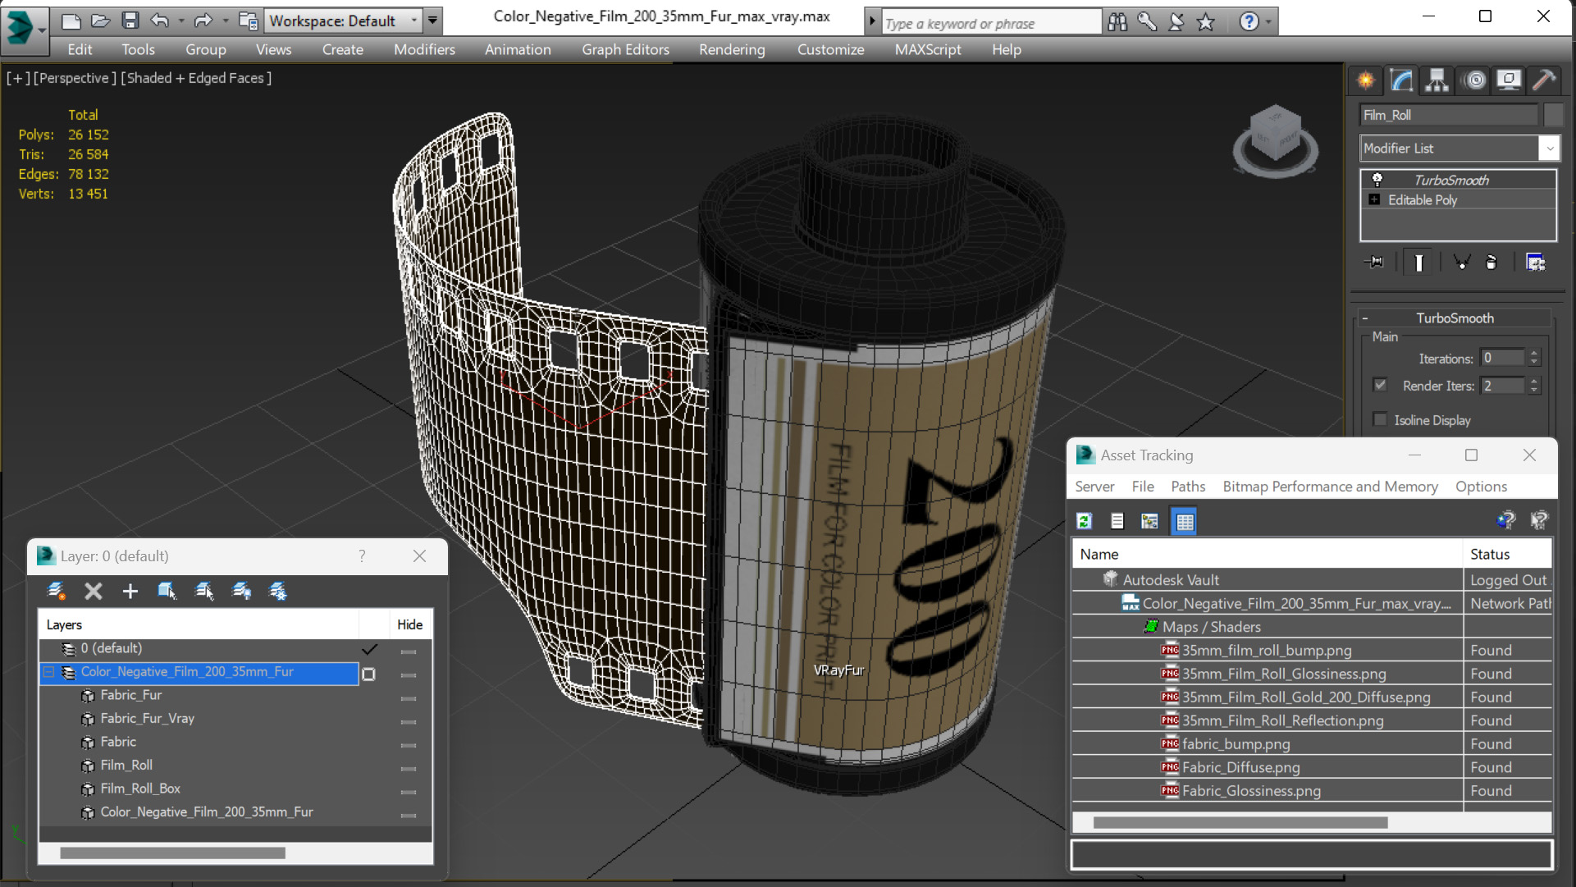
Task: Open the Paths menu in Asset Tracking
Action: coord(1188,487)
